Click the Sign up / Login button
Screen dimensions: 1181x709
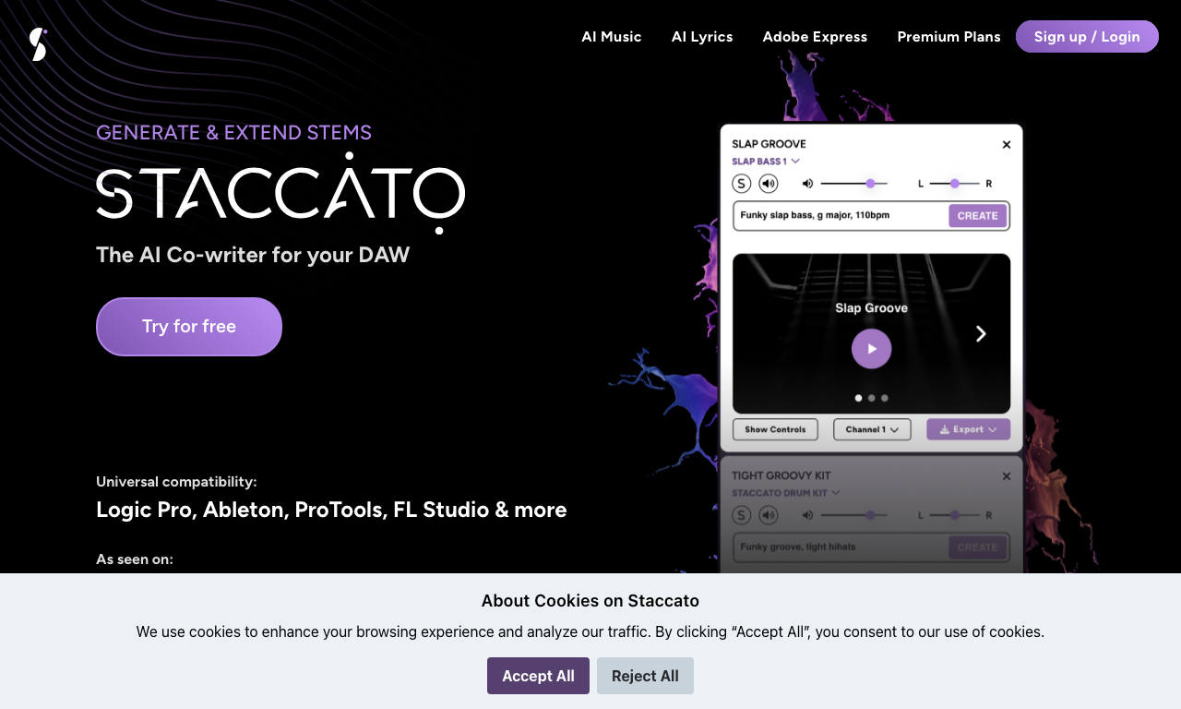(1087, 37)
